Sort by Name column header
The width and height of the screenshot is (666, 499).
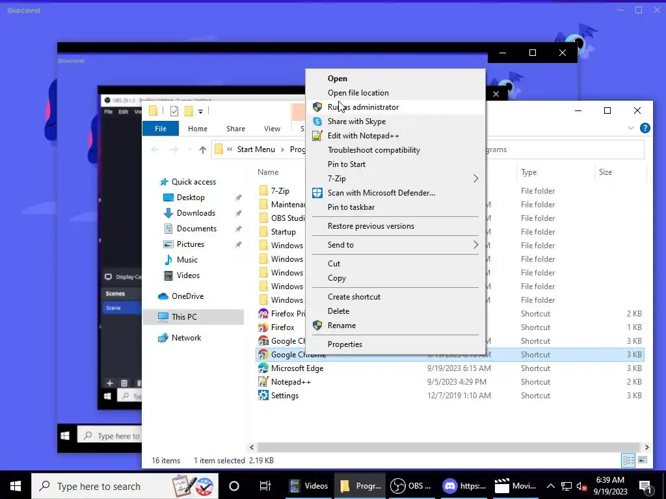point(268,172)
